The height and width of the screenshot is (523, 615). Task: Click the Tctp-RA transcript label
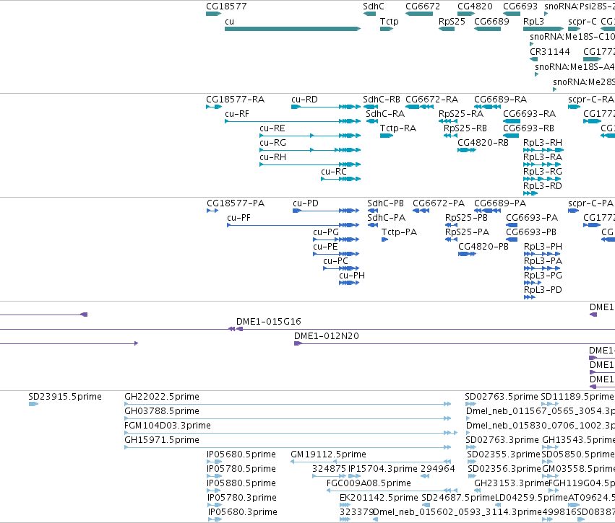397,128
